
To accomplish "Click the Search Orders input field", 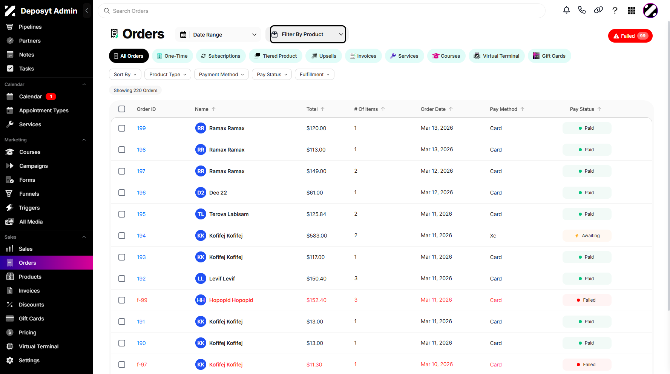I will coord(322,11).
